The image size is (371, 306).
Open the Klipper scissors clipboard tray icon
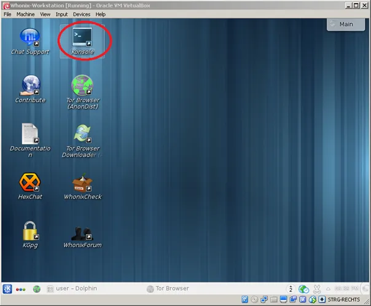point(317,289)
